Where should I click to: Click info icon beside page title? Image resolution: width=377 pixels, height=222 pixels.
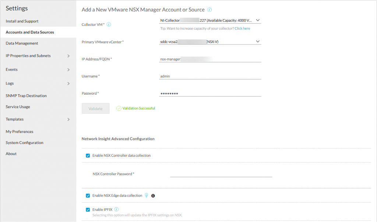(x=209, y=10)
